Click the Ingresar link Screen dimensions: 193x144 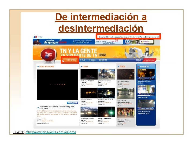pyautogui.click(x=102, y=54)
